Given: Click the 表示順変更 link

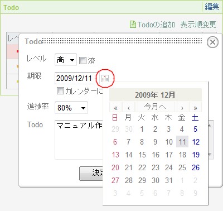Looking at the screenshot, I should (198, 25).
